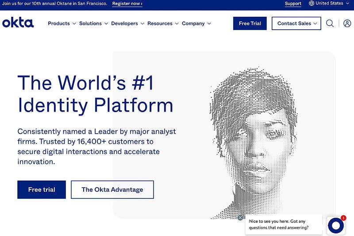Open the United States region chevron

pos(347,4)
